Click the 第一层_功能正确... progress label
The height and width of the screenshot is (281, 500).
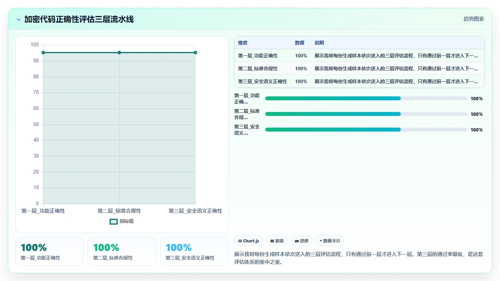click(x=247, y=99)
